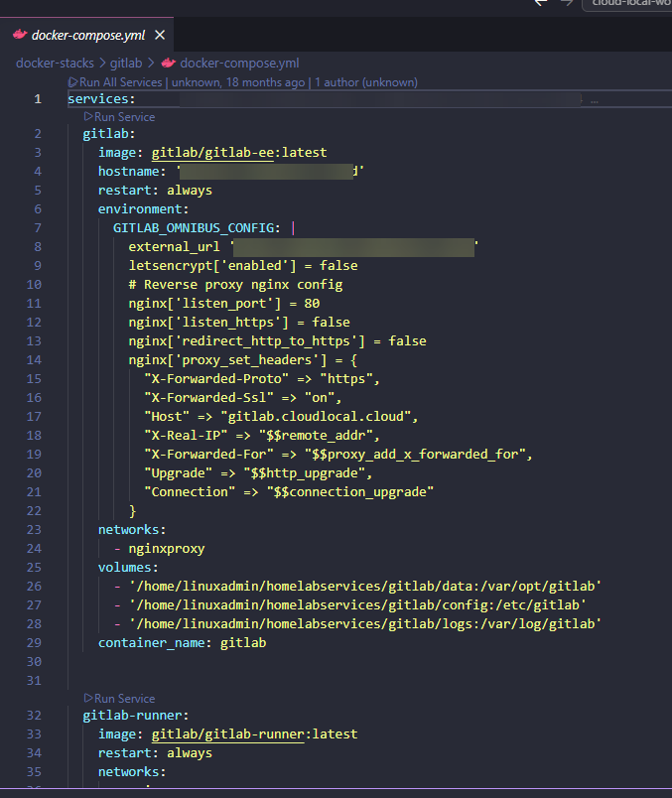Click the gitlab/config volume mapping

[357, 605]
